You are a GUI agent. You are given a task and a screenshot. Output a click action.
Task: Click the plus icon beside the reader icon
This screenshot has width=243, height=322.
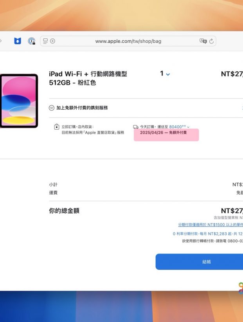[x=52, y=41]
